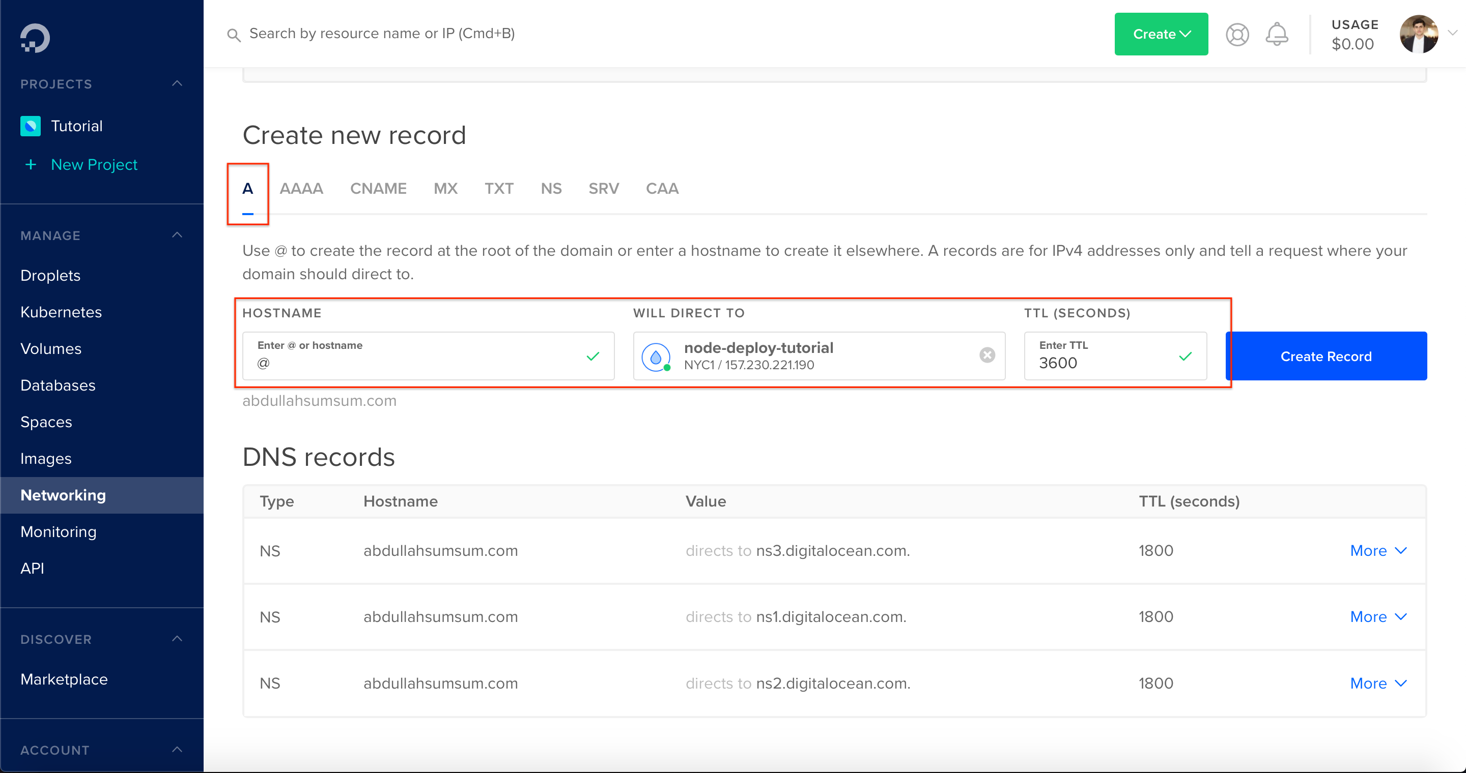Click the Tutorial project icon

(x=31, y=126)
